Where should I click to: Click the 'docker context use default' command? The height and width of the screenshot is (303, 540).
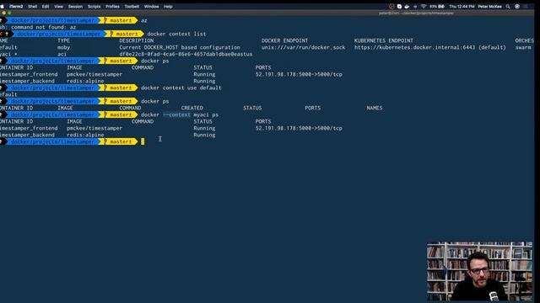(x=181, y=88)
